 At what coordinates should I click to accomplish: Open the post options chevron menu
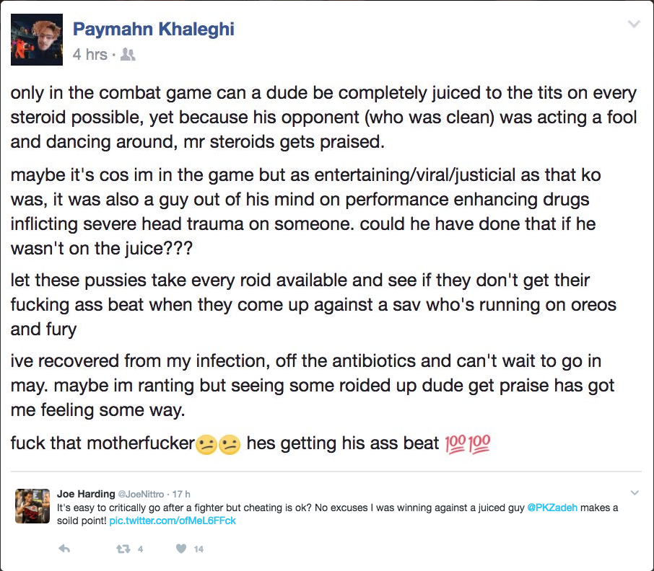coord(633,25)
